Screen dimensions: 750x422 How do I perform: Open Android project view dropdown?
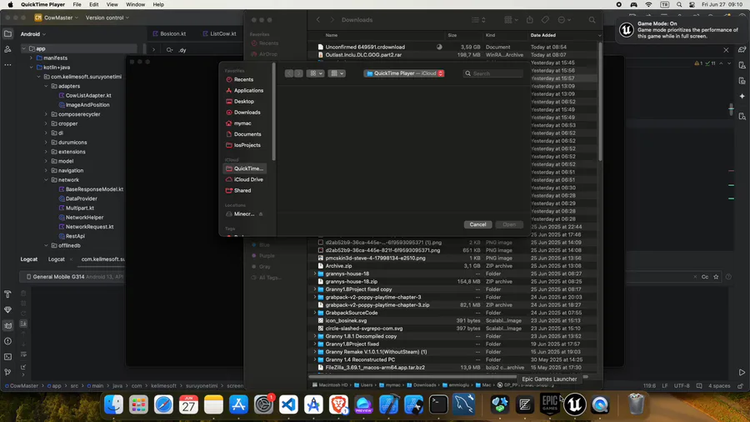coord(33,34)
